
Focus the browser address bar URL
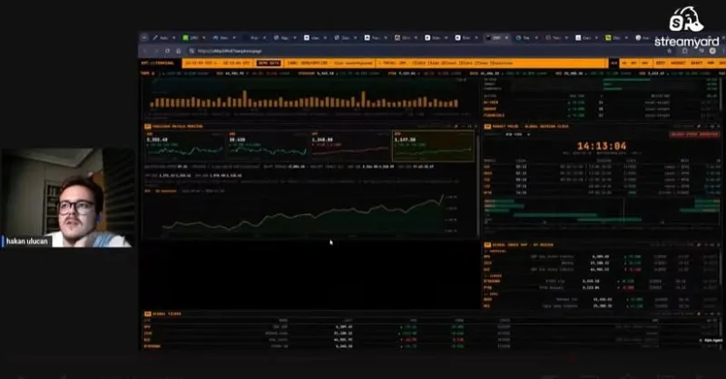(x=230, y=51)
